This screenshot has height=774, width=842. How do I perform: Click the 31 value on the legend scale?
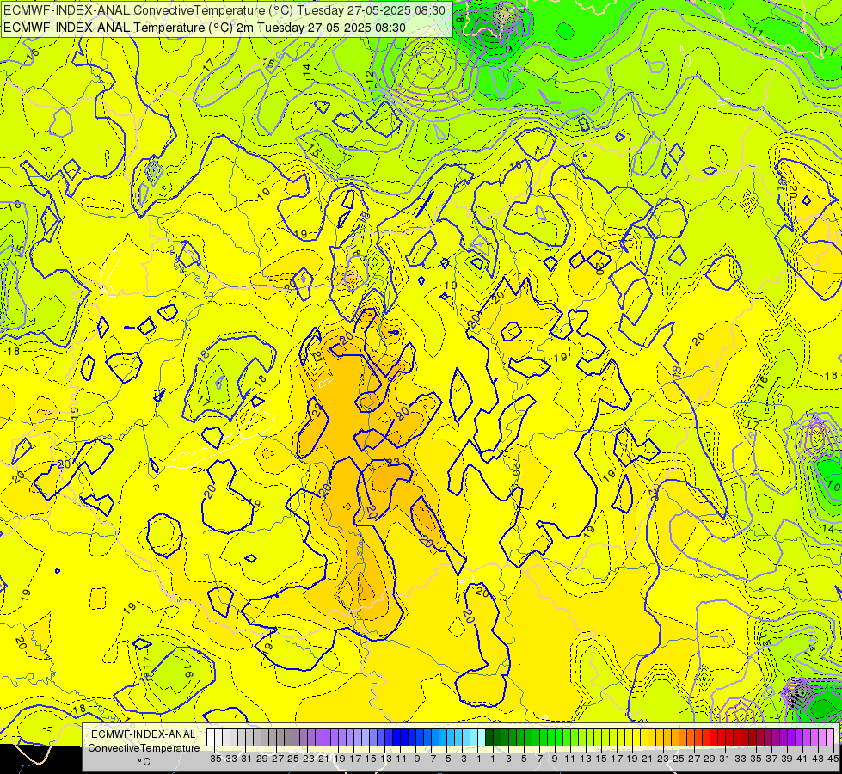tap(725, 759)
